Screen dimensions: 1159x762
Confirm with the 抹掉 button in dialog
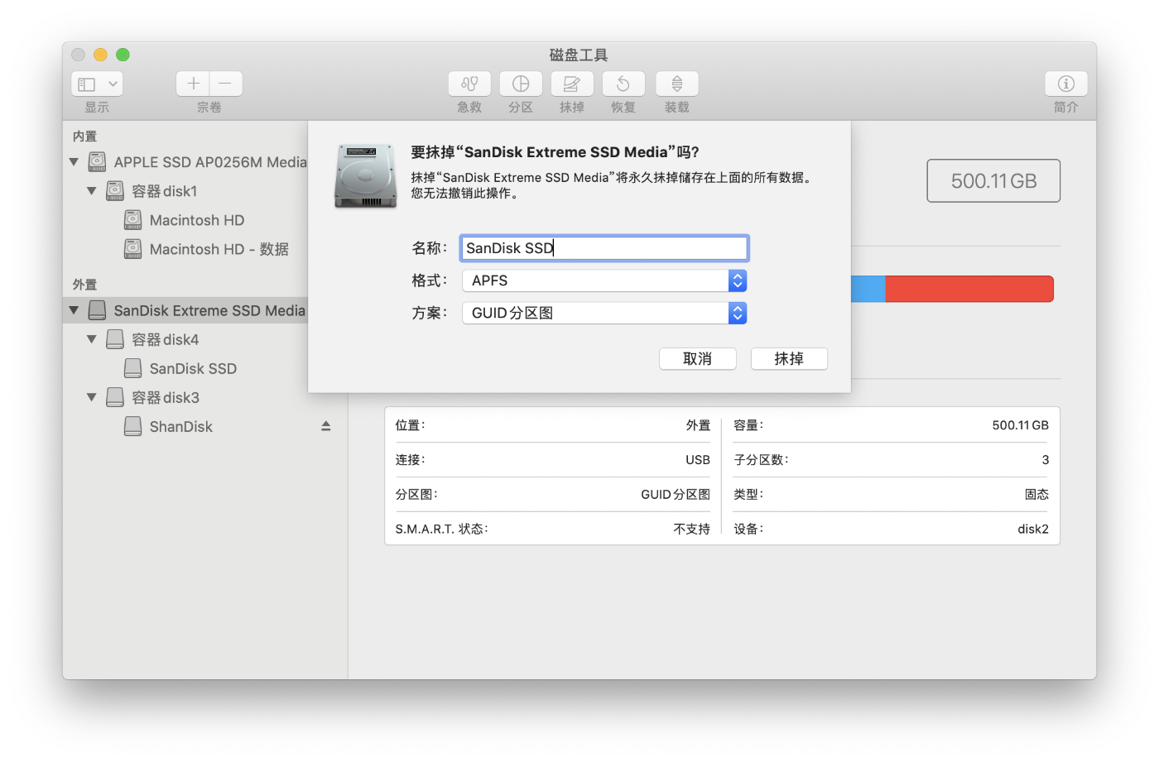pyautogui.click(x=789, y=358)
